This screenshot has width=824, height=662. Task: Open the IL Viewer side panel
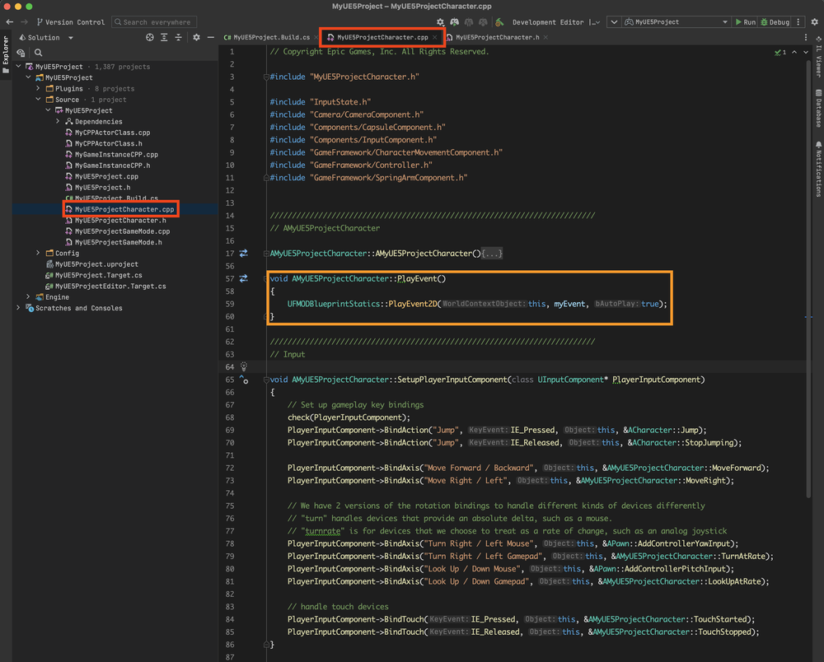[x=818, y=58]
